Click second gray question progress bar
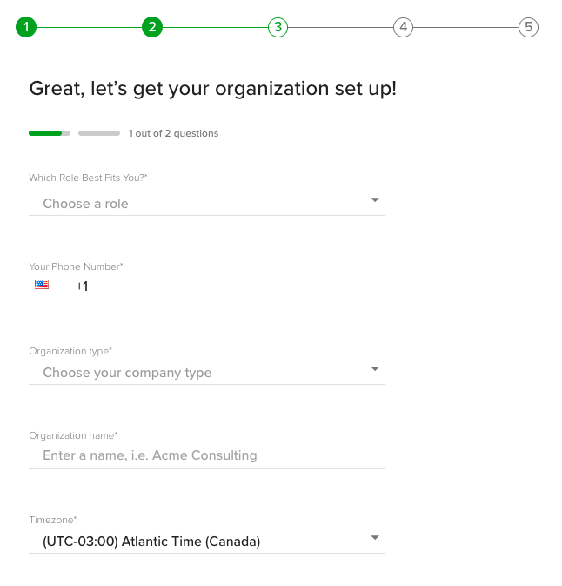Screen dimensions: 562x586 point(99,133)
